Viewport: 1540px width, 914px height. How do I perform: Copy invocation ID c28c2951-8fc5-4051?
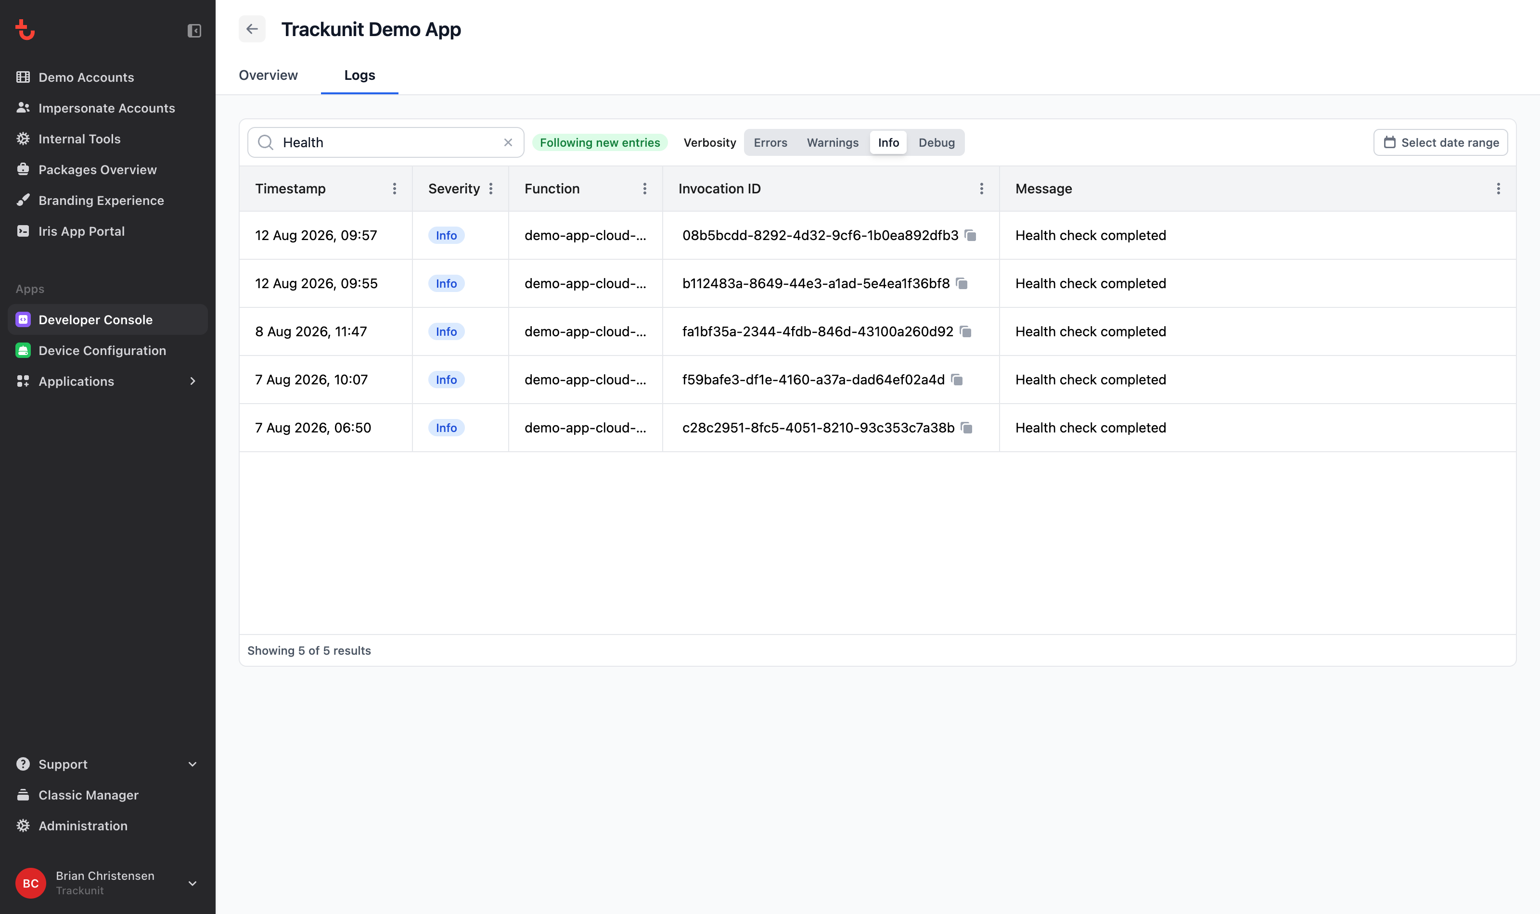tap(967, 428)
